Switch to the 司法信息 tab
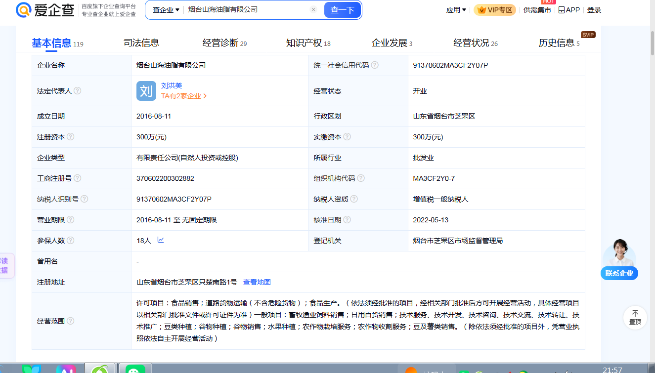 [x=141, y=43]
